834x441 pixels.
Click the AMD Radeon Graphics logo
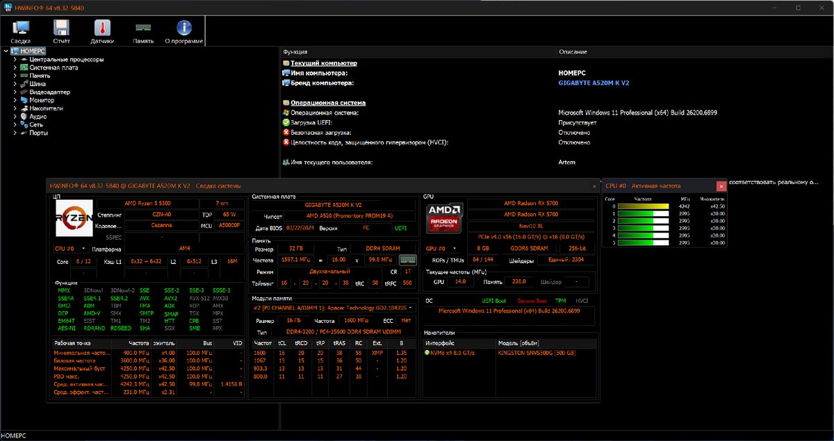pyautogui.click(x=445, y=218)
